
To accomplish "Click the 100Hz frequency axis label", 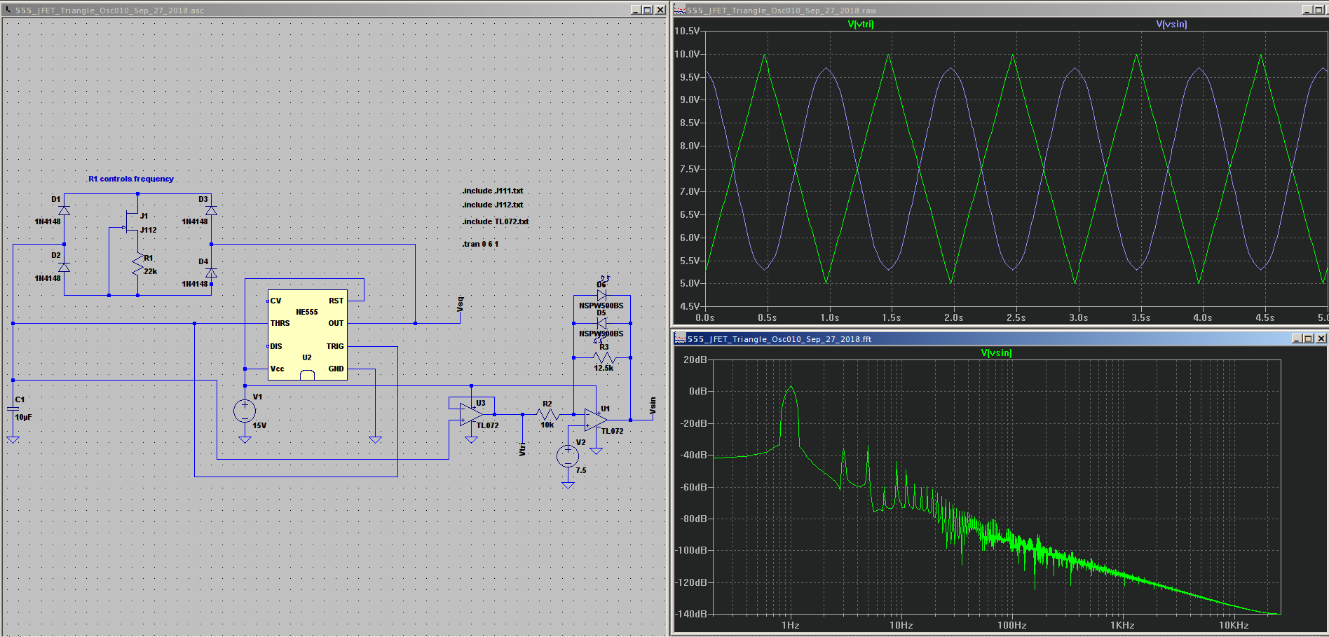I will (x=1011, y=625).
